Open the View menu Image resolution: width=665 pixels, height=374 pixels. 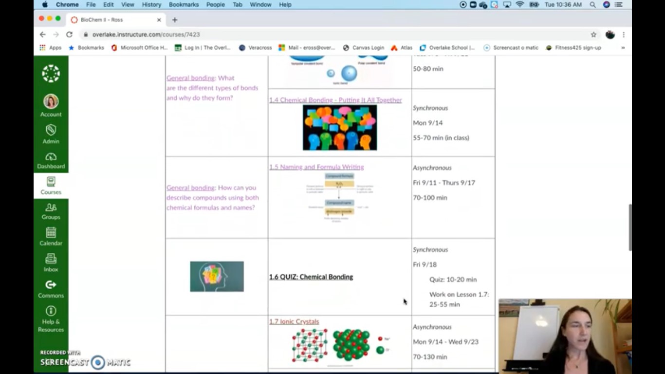point(128,4)
